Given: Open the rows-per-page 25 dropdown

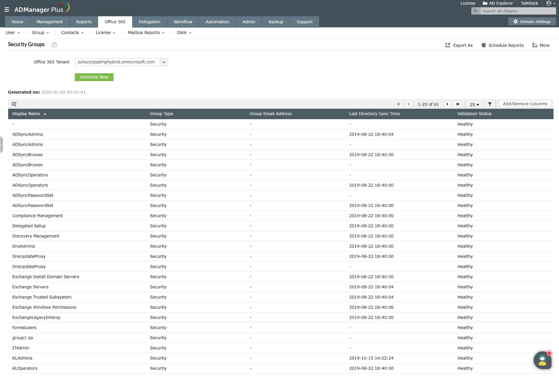Looking at the screenshot, I should (x=474, y=104).
